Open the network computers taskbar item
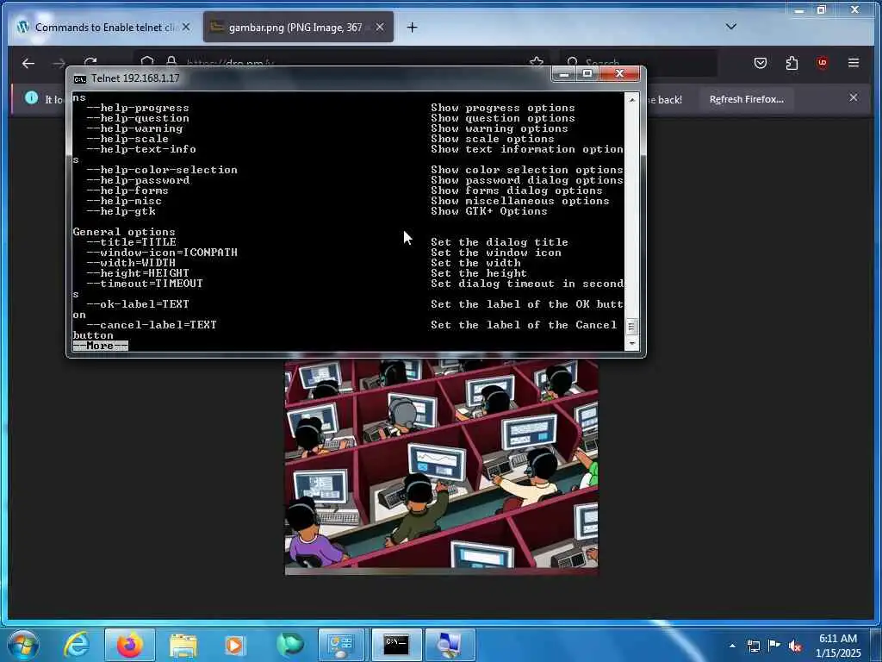The width and height of the screenshot is (882, 662). point(449,645)
